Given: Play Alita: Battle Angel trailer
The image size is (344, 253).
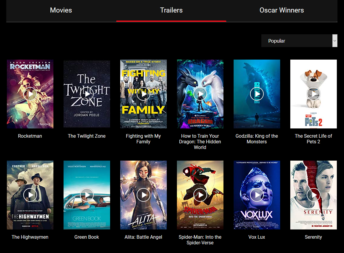Looking at the screenshot, I should tap(143, 195).
